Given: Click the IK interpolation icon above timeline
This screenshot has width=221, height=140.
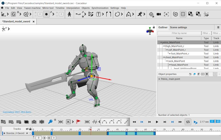Looking at the screenshot, I should point(69,122).
